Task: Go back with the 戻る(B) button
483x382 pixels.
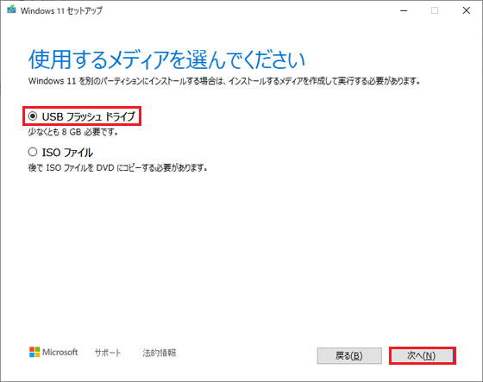Action: pos(349,356)
